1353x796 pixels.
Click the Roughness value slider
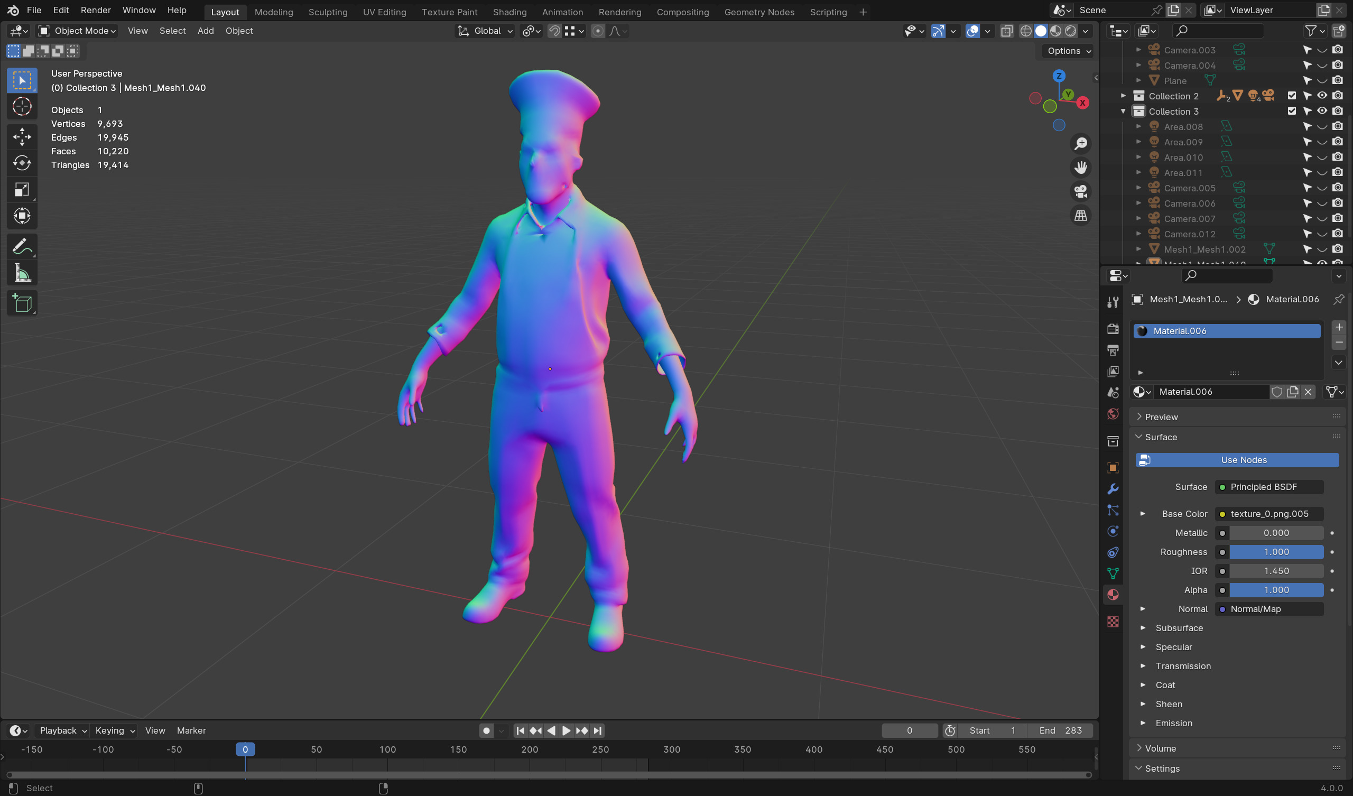point(1276,552)
